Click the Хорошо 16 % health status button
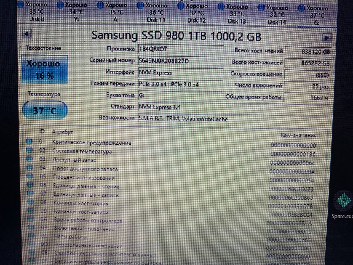 [44, 69]
